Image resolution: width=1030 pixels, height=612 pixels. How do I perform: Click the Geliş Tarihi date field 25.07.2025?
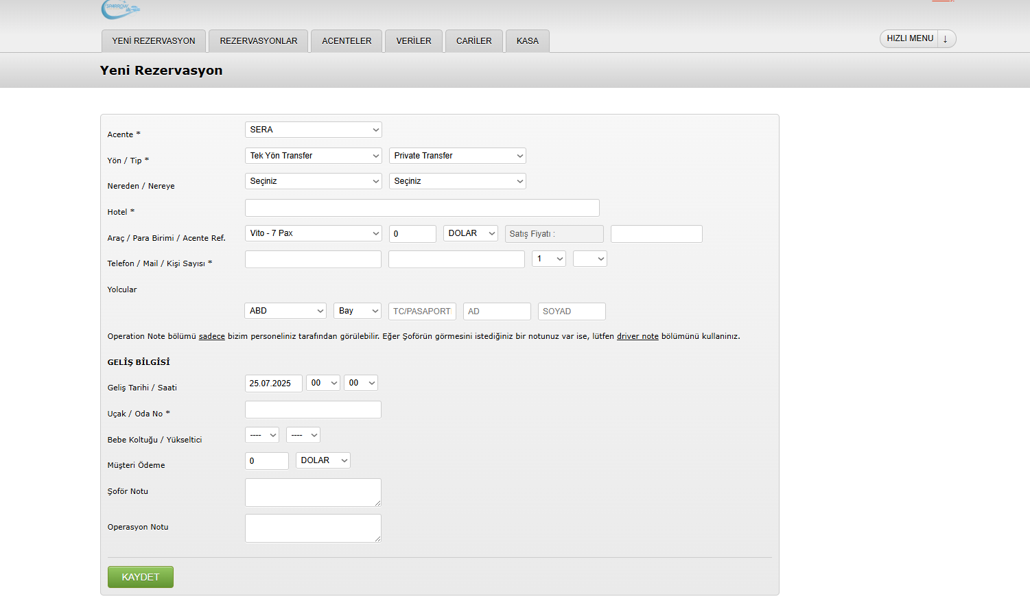[x=274, y=384]
